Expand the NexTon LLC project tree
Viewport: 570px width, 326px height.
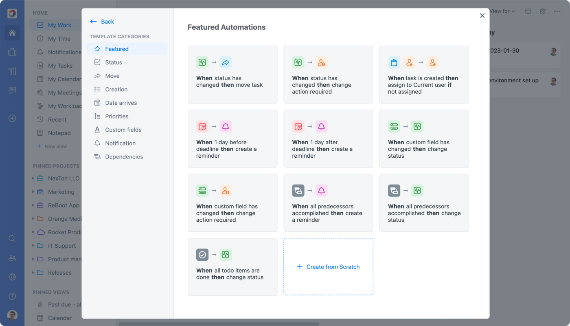tap(33, 178)
